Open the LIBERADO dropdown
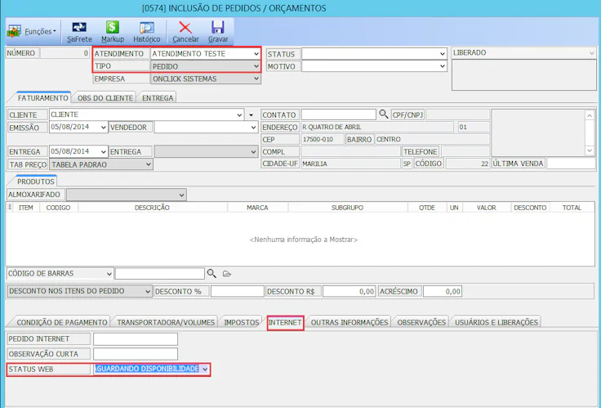 (591, 53)
